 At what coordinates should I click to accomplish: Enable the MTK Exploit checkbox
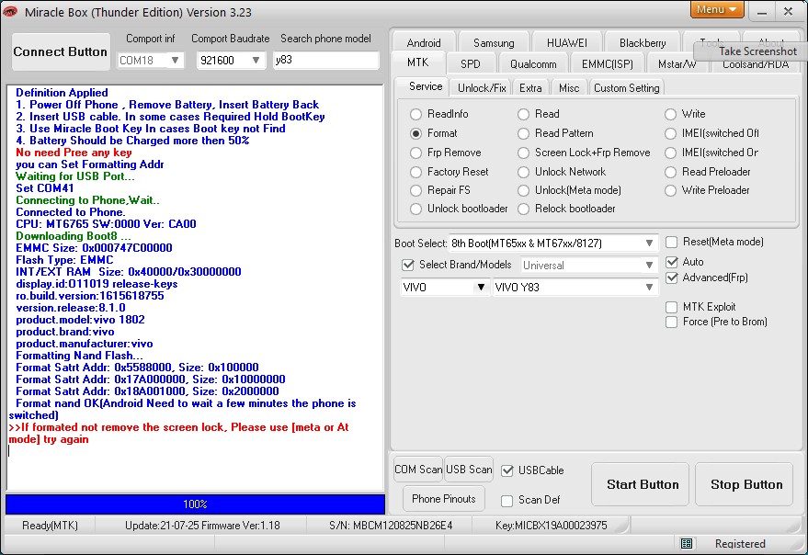pyautogui.click(x=671, y=307)
